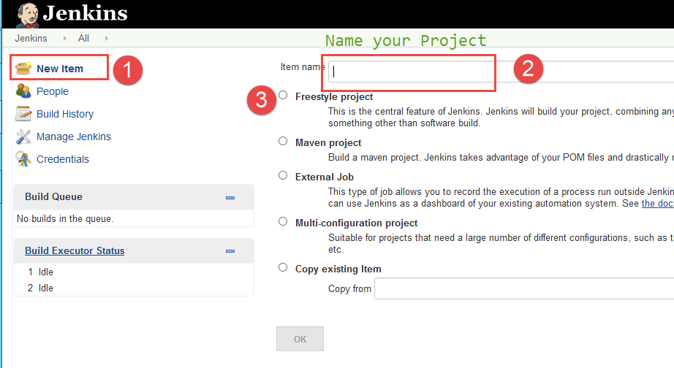Go to the All breadcrumb view
674x368 pixels.
pos(83,38)
